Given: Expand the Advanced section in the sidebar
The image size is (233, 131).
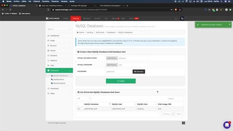Looking at the screenshot, I should point(59,88).
